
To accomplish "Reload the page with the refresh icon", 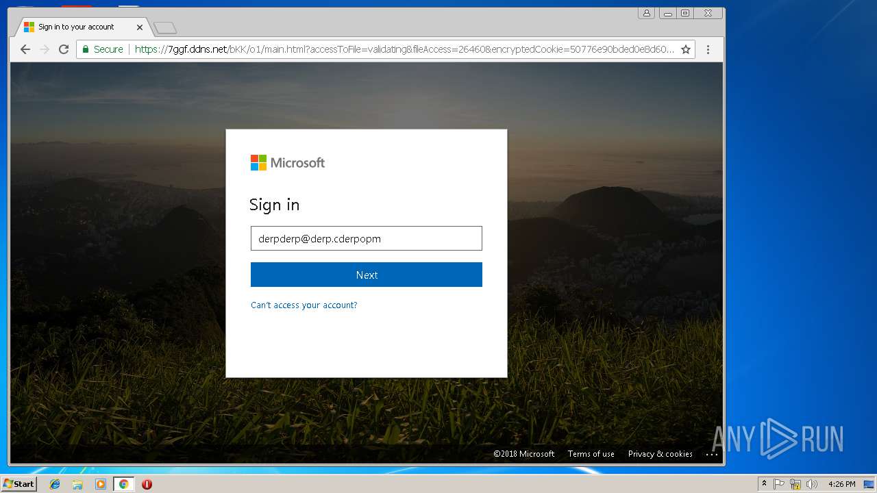I will coord(64,49).
